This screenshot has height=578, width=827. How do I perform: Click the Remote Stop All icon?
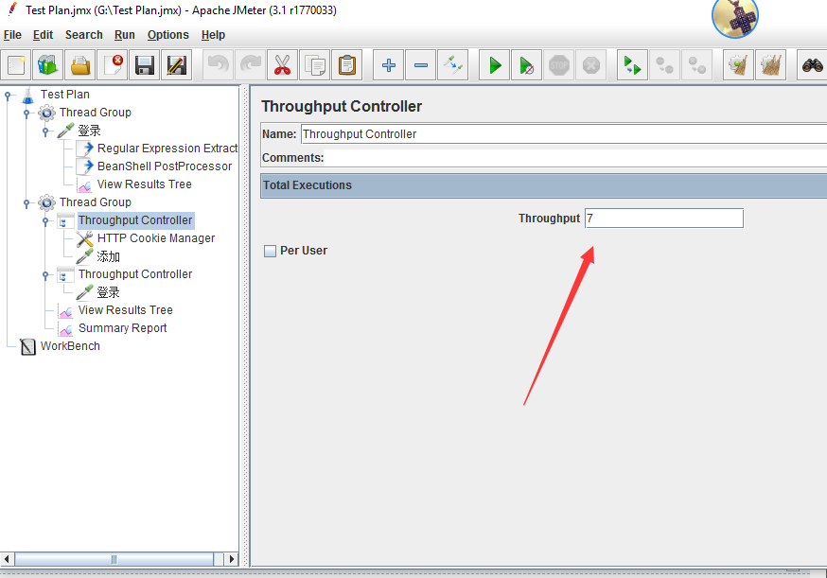pos(664,65)
